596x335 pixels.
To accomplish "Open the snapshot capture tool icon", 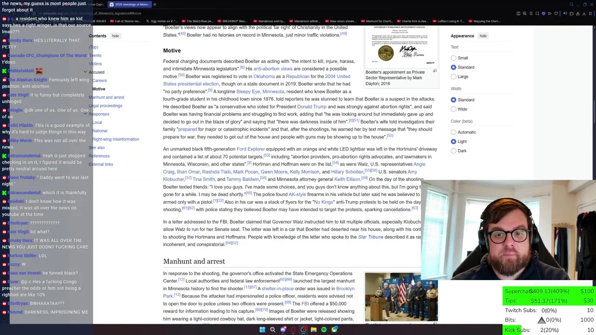I will (537, 13).
